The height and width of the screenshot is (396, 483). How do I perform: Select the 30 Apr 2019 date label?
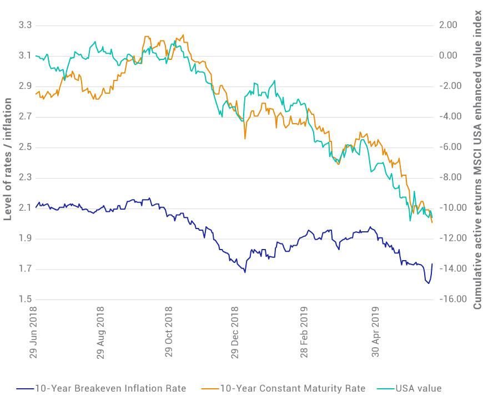(375, 333)
